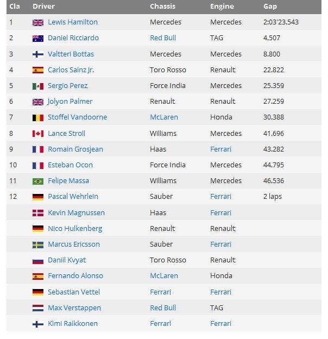This screenshot has height=339, width=328.
Task: Click the Dutch flag beside Max Verstappen
Action: pyautogui.click(x=38, y=308)
